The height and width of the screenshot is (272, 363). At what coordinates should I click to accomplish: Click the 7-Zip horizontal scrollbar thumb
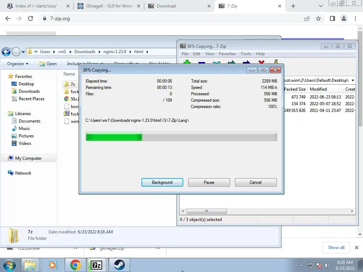(x=207, y=211)
